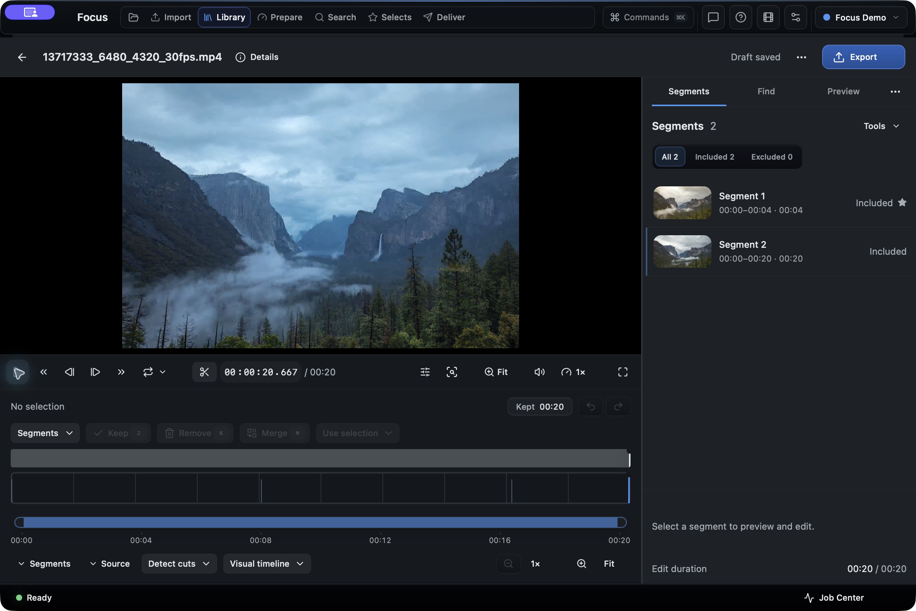Click the frame capture focus icon

[x=452, y=372]
